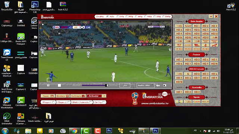Select the Gourmet channel button
The width and height of the screenshot is (239, 134).
[x=188, y=45]
